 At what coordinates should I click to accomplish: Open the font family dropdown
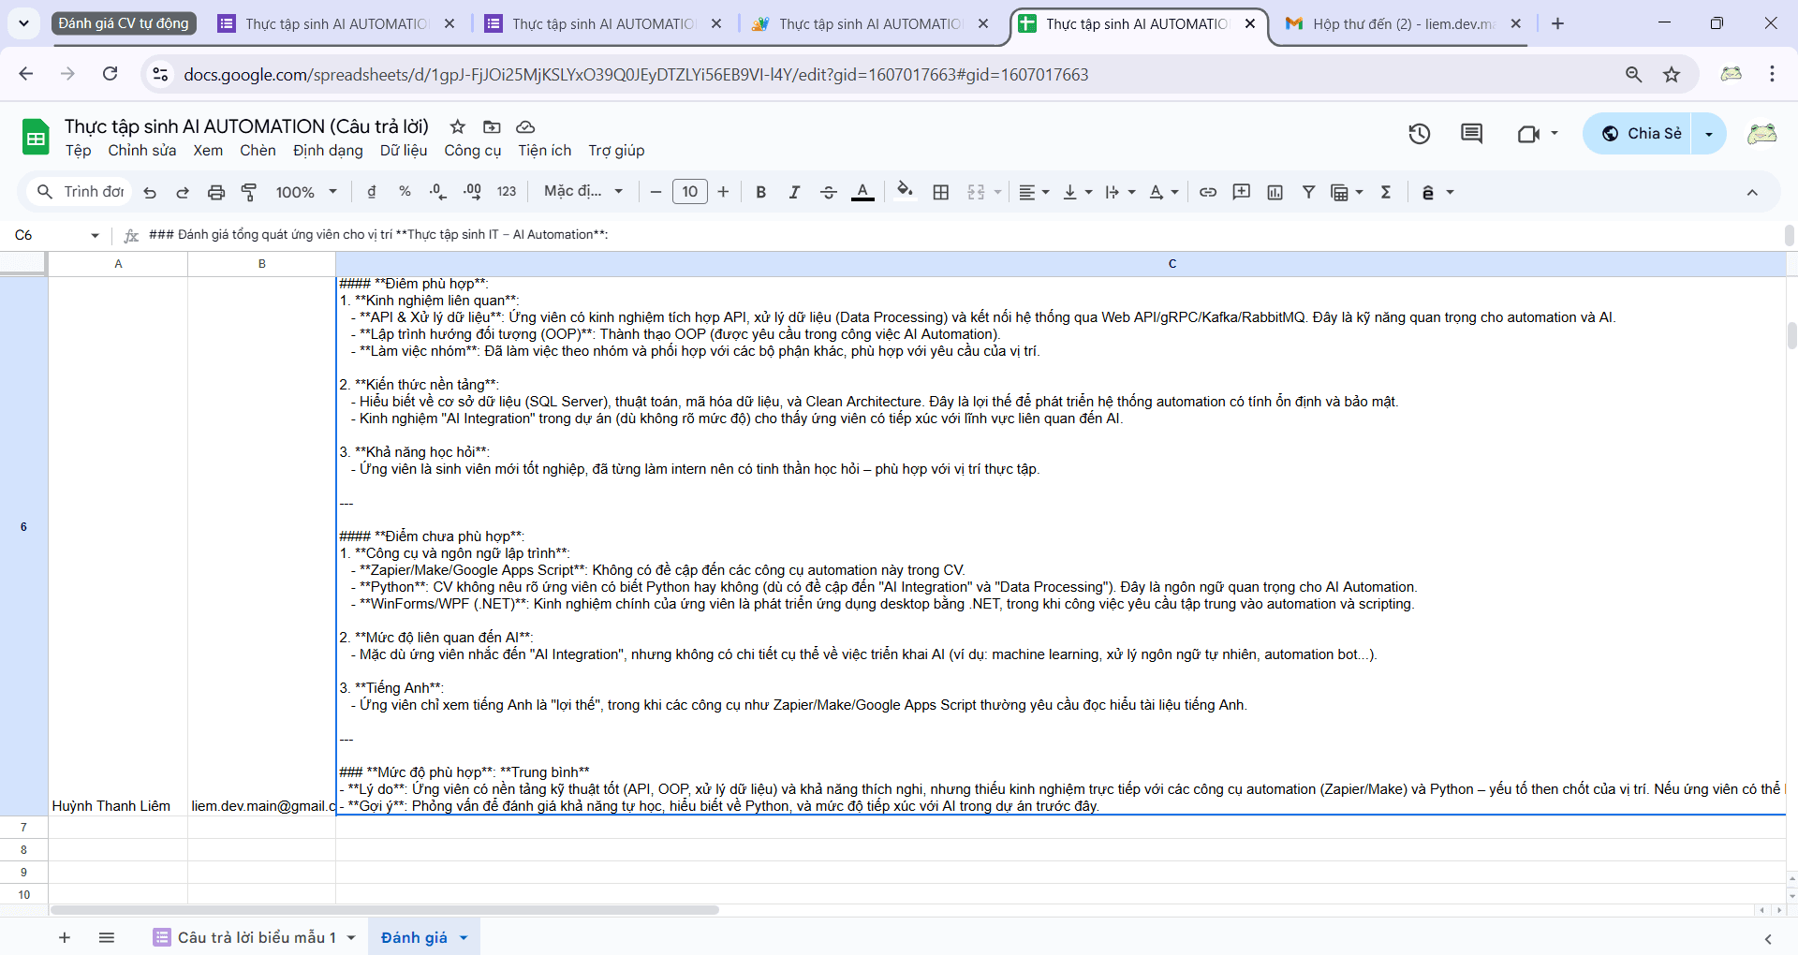point(583,192)
